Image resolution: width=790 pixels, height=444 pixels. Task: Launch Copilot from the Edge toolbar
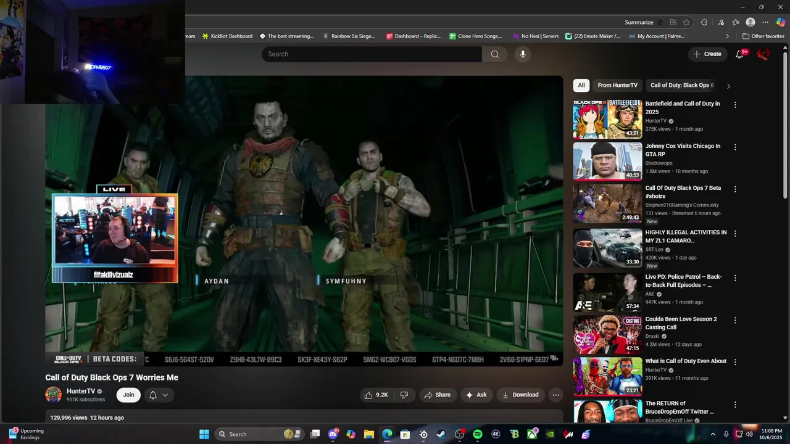point(781,22)
